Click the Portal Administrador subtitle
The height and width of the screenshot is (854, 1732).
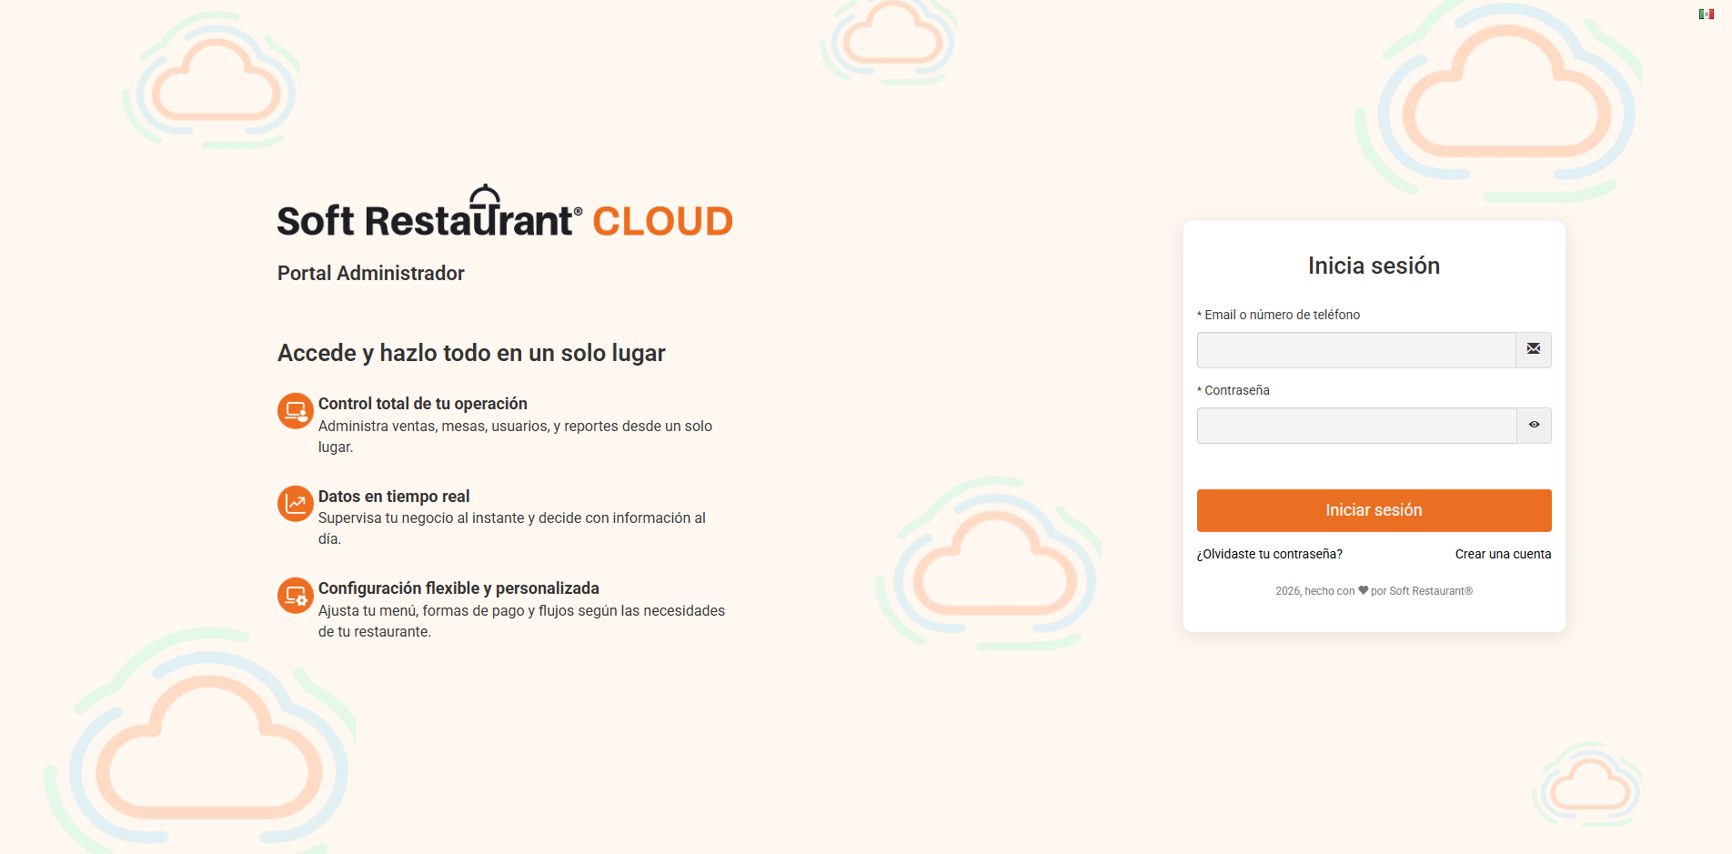(371, 274)
